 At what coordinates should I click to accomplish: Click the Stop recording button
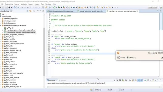(x=131, y=57)
